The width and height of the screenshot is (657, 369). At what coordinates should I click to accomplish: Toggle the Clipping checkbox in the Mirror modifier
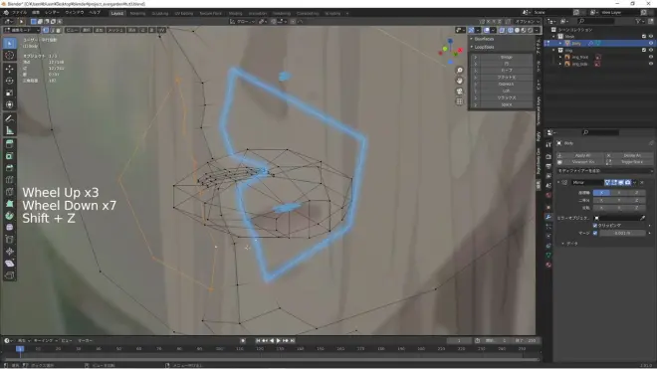click(595, 226)
